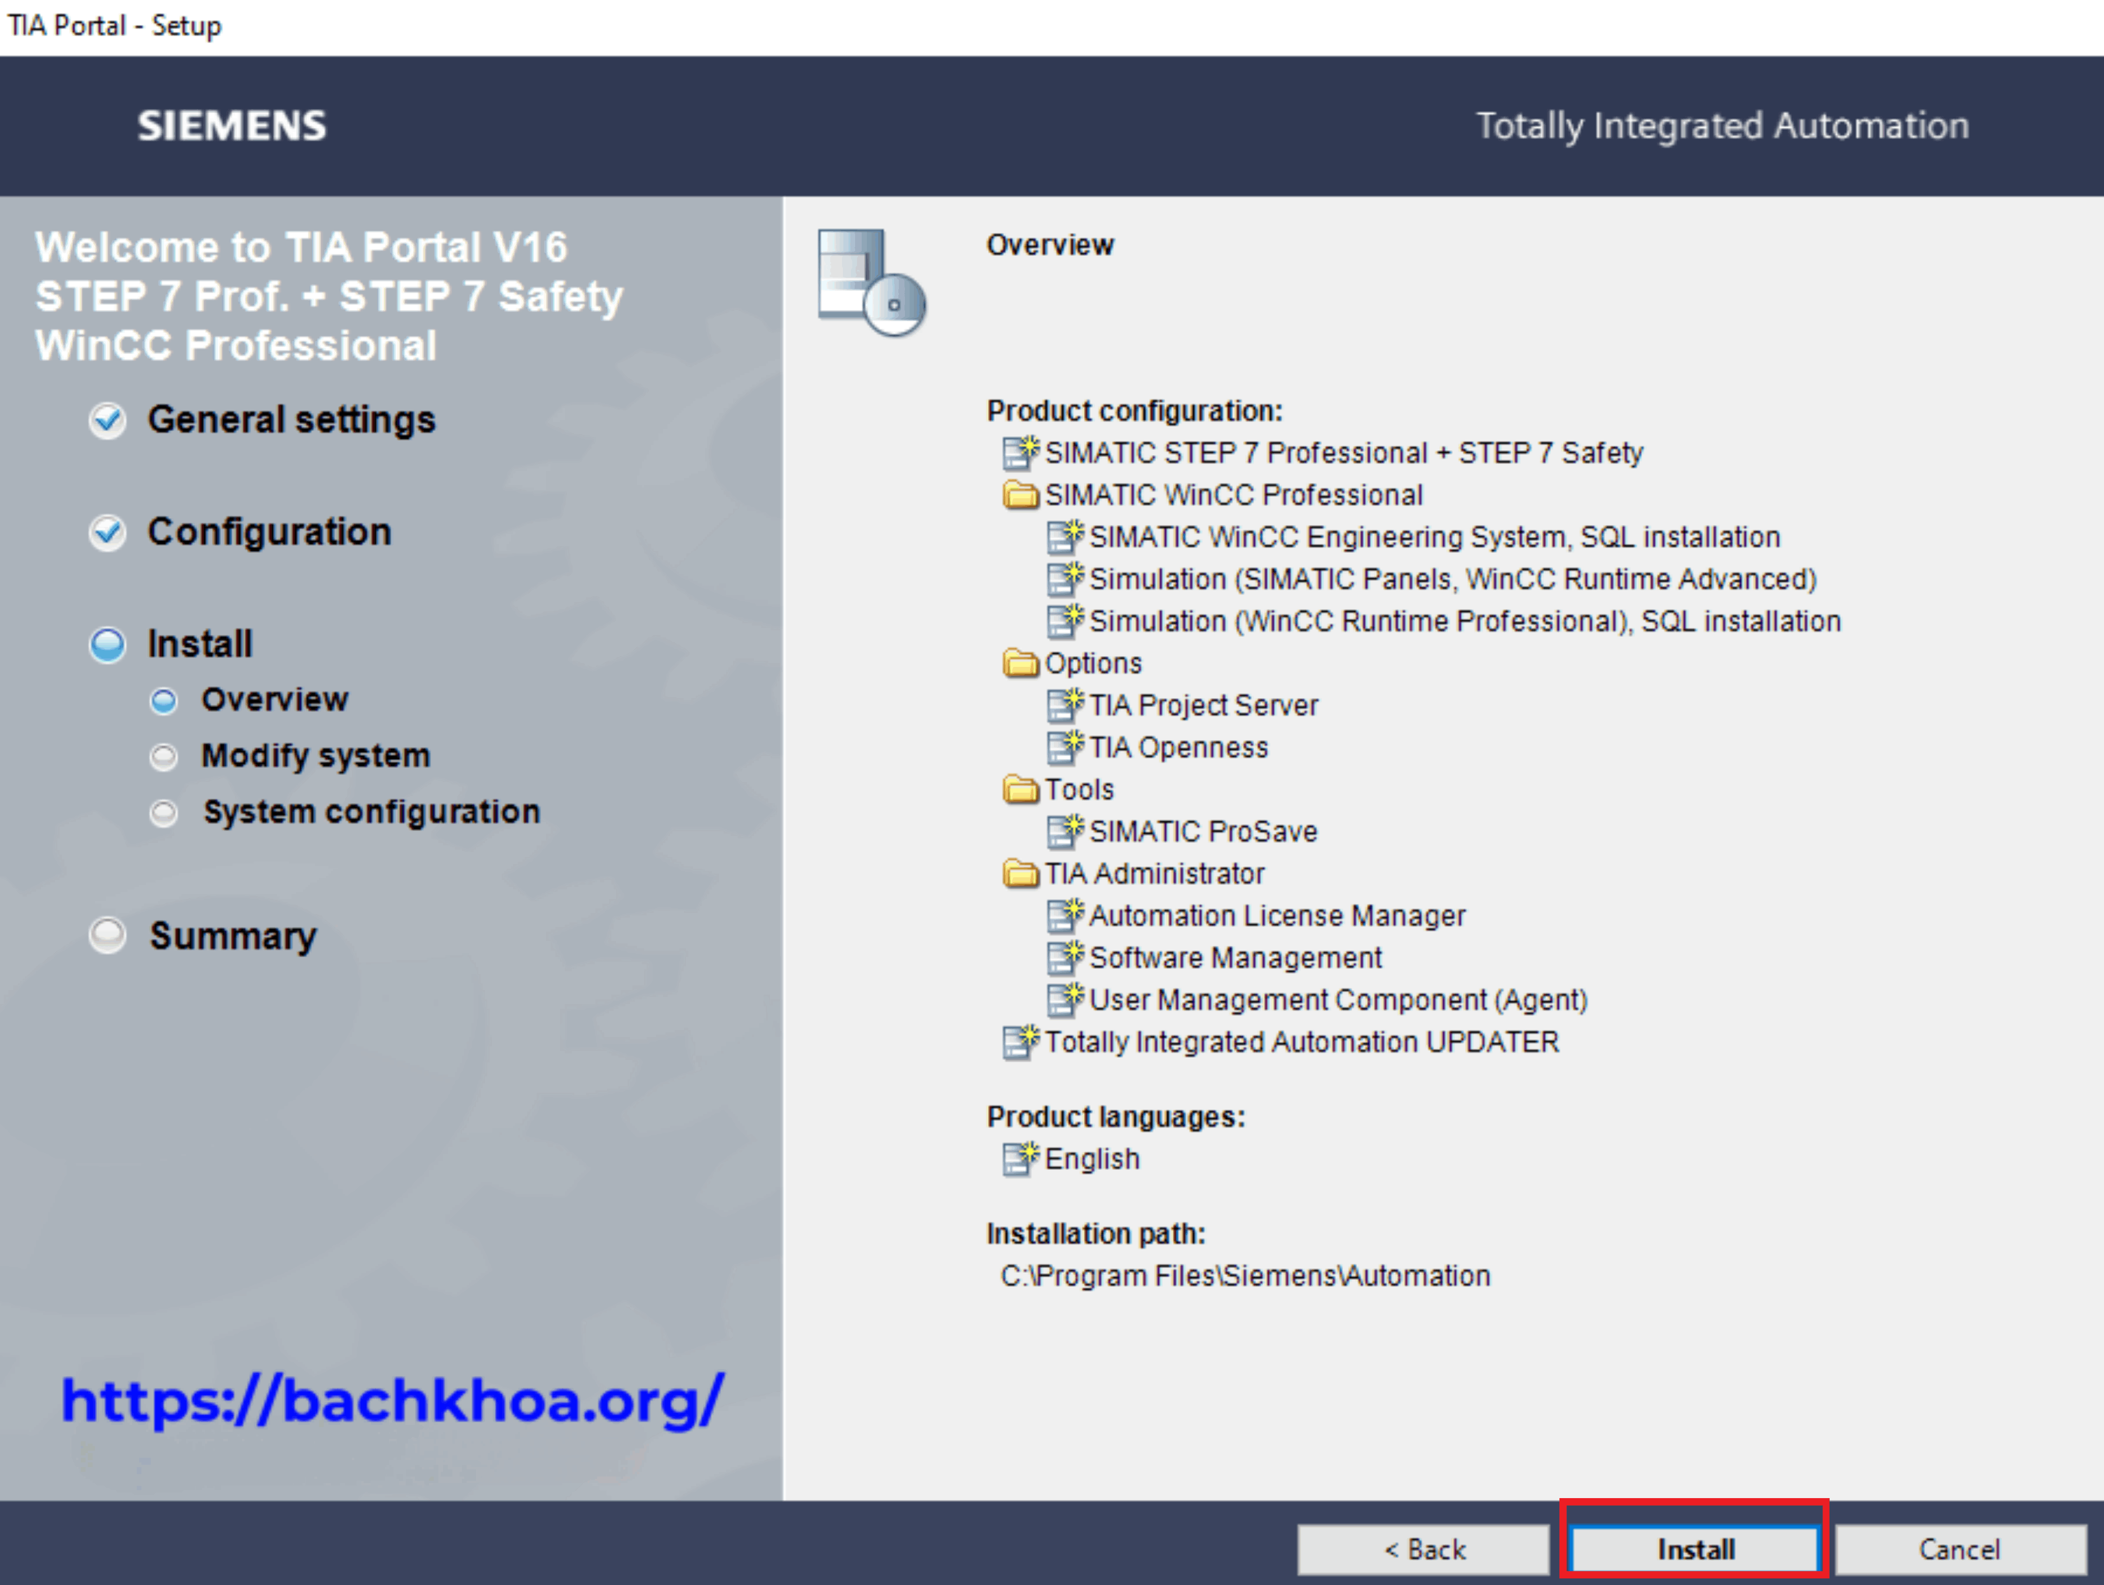
Task: Click the SIMATIC WinCC Professional folder icon
Action: [x=1021, y=495]
